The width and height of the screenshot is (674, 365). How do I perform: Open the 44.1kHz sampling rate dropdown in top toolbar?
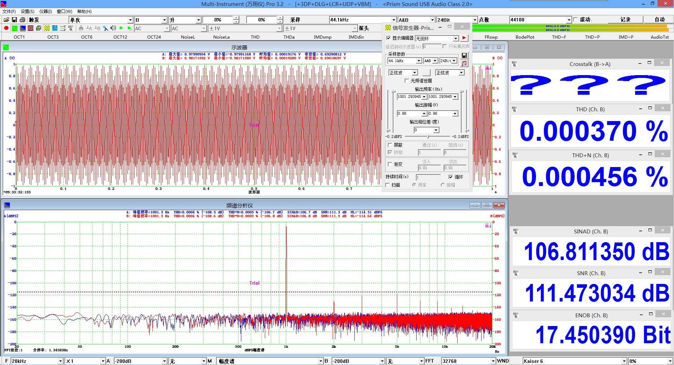click(x=394, y=20)
